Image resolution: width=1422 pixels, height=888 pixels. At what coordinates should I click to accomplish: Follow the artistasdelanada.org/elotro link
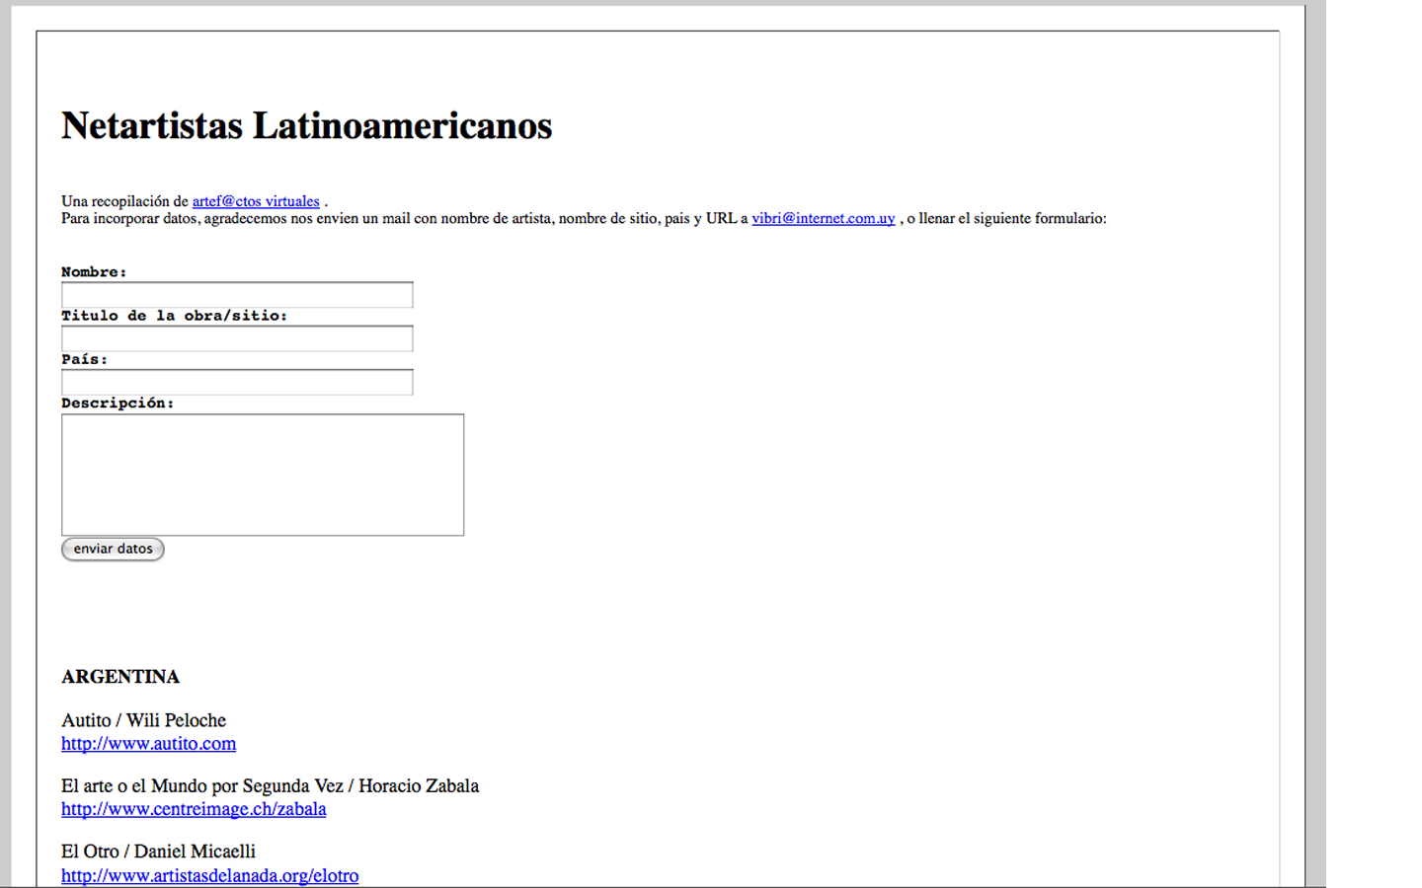coord(209,875)
